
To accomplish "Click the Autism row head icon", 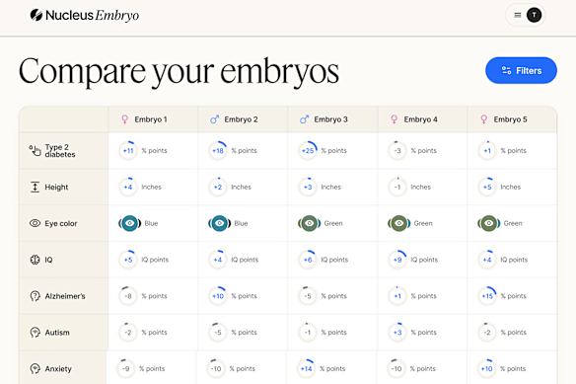I will coord(35,332).
